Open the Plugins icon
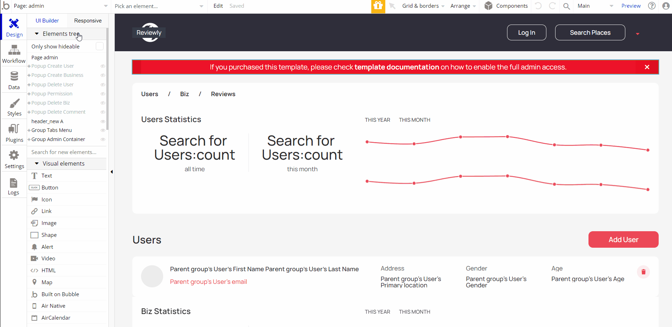Screen dimensions: 672x327 point(14,129)
